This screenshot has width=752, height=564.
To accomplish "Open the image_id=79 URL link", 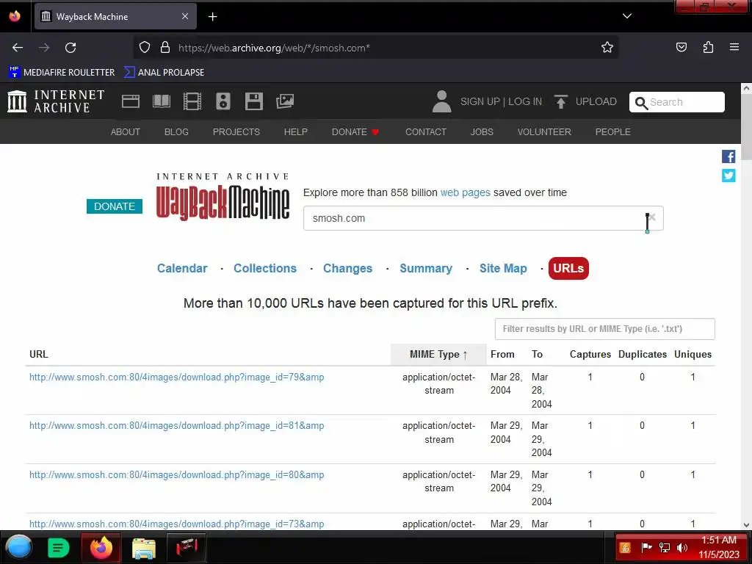I will coord(176,377).
